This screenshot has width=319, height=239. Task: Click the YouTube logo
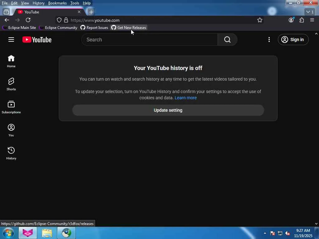(37, 40)
